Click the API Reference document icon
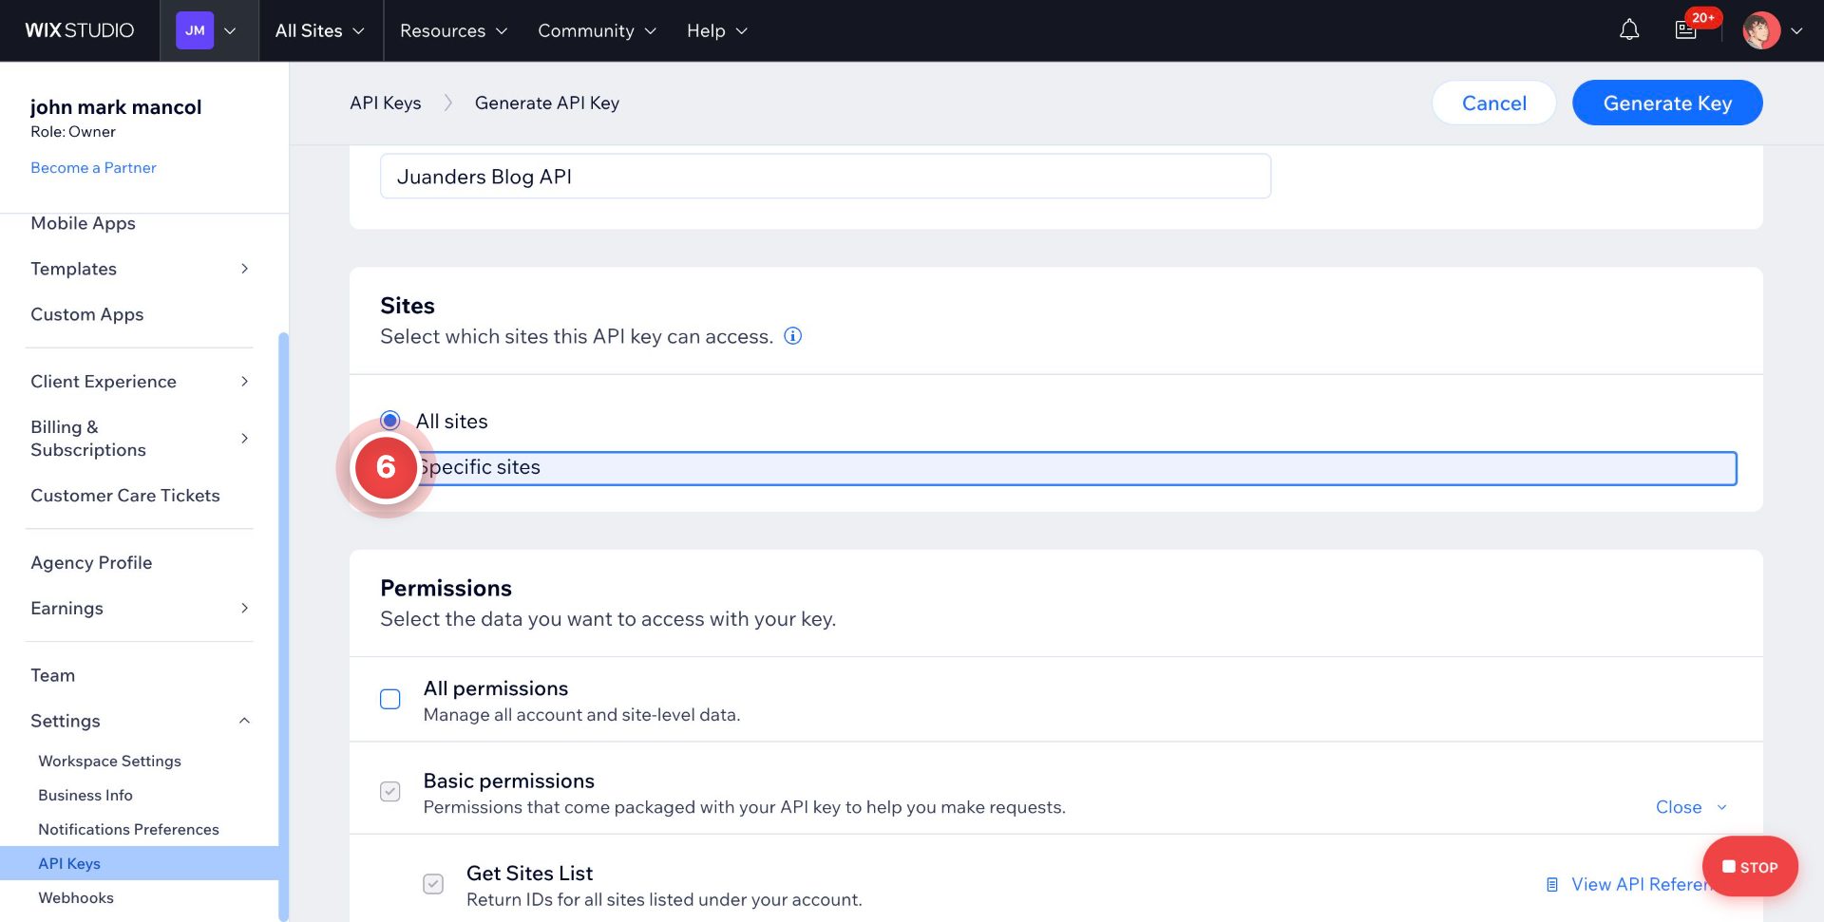The height and width of the screenshot is (922, 1824). 1552,884
